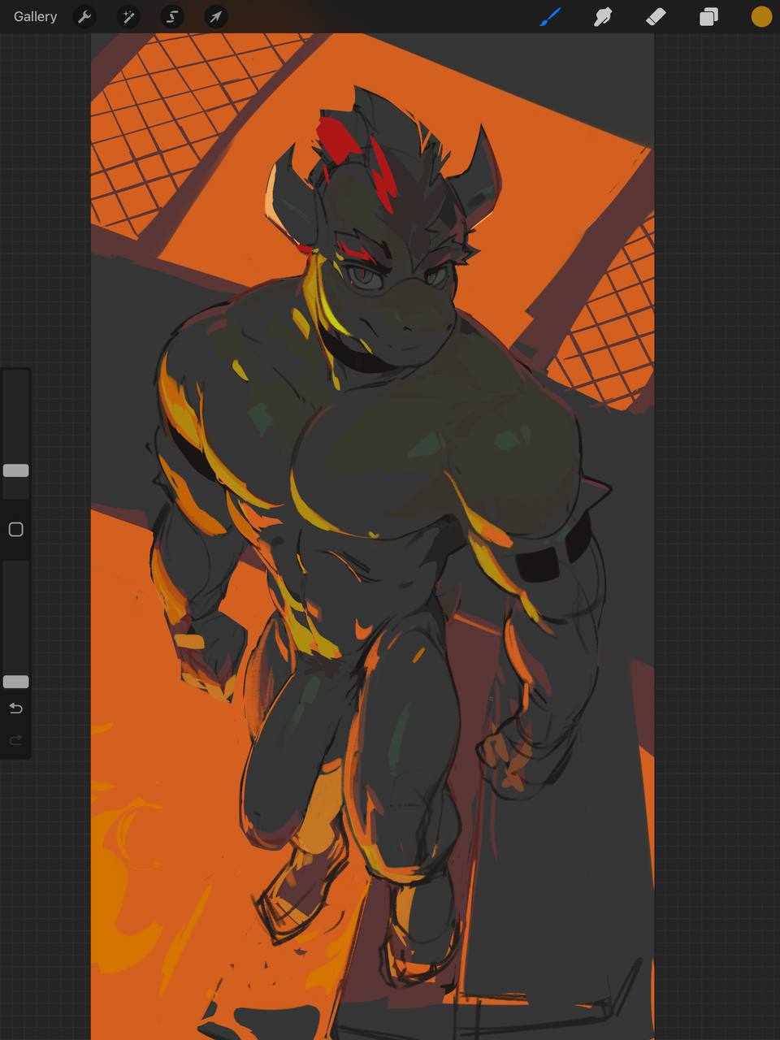The height and width of the screenshot is (1040, 780).
Task: Select the Eraser tool
Action: point(656,16)
